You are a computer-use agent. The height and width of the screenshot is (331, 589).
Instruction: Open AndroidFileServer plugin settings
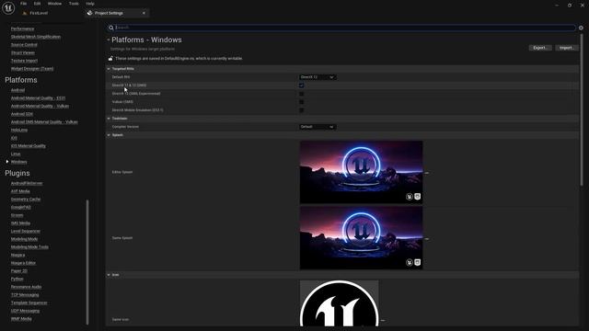coord(27,184)
